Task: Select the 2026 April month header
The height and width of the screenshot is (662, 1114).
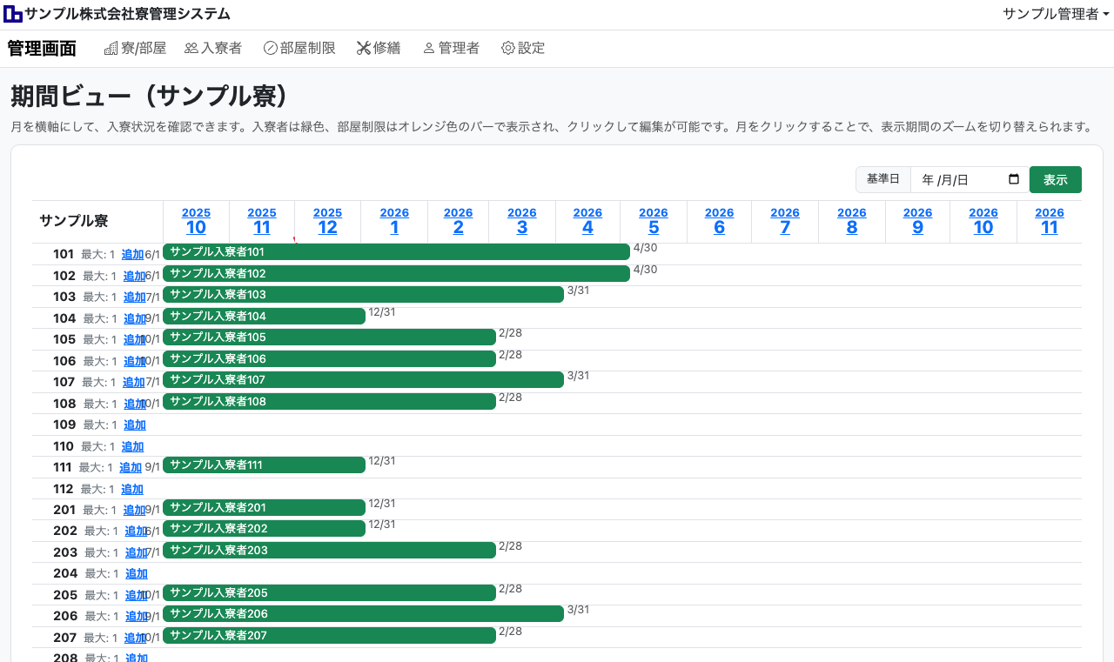Action: [x=587, y=221]
